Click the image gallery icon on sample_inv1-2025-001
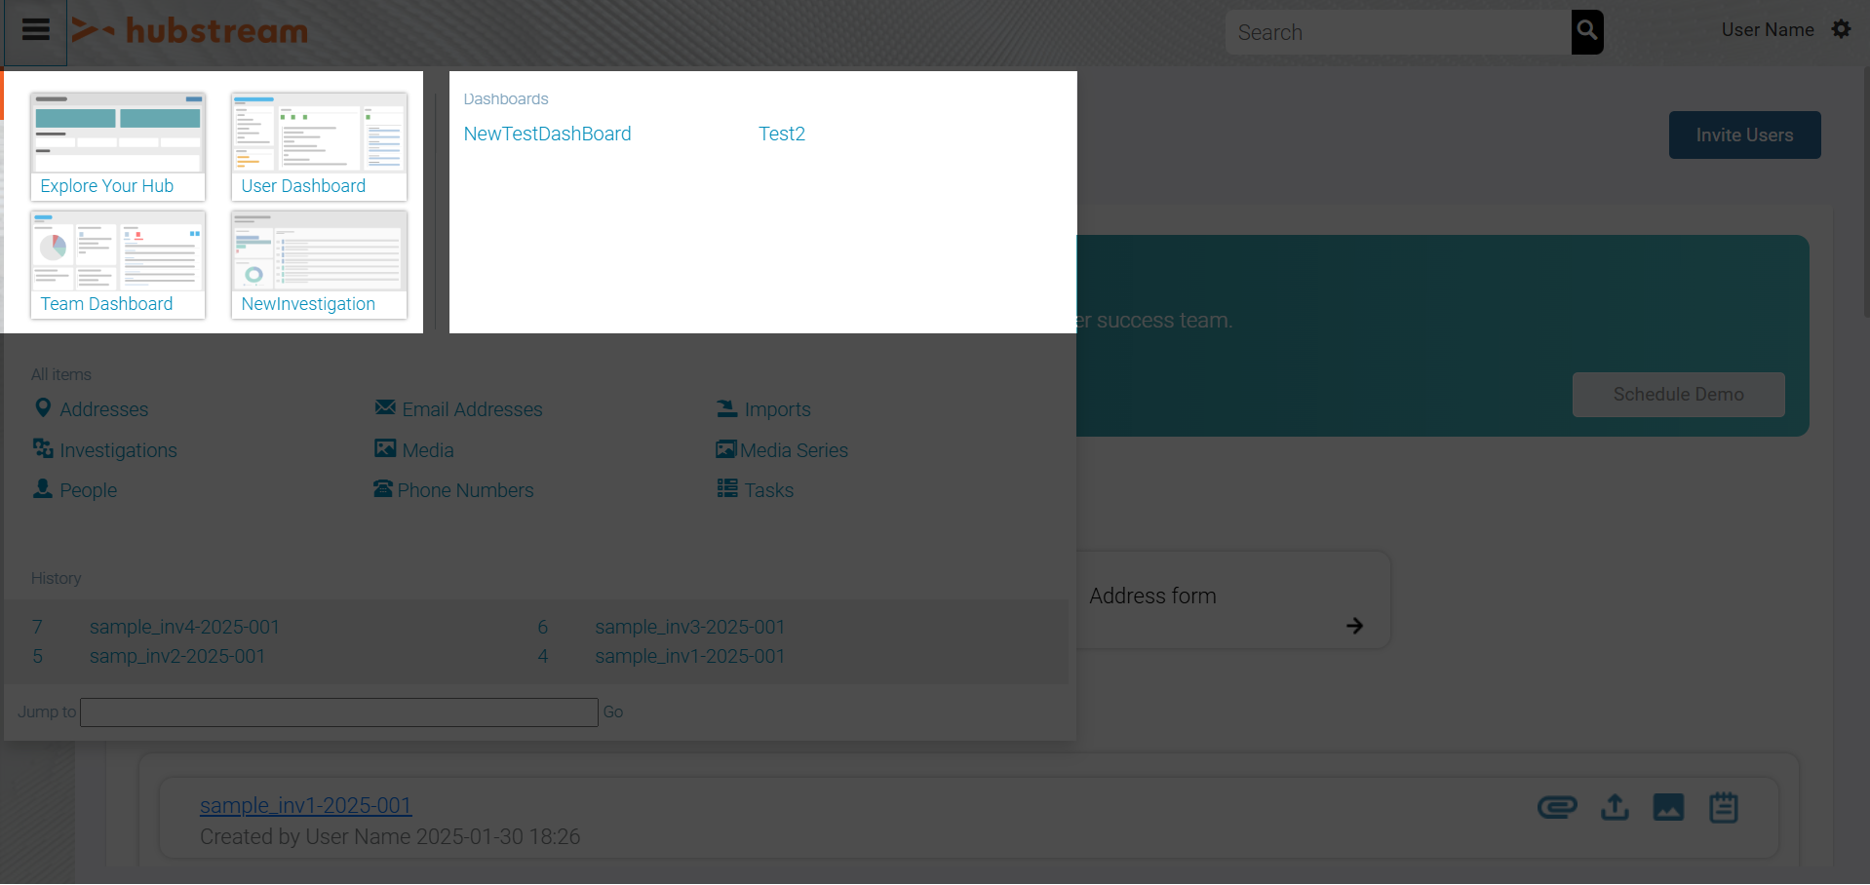Viewport: 1870px width, 885px height. (x=1668, y=807)
